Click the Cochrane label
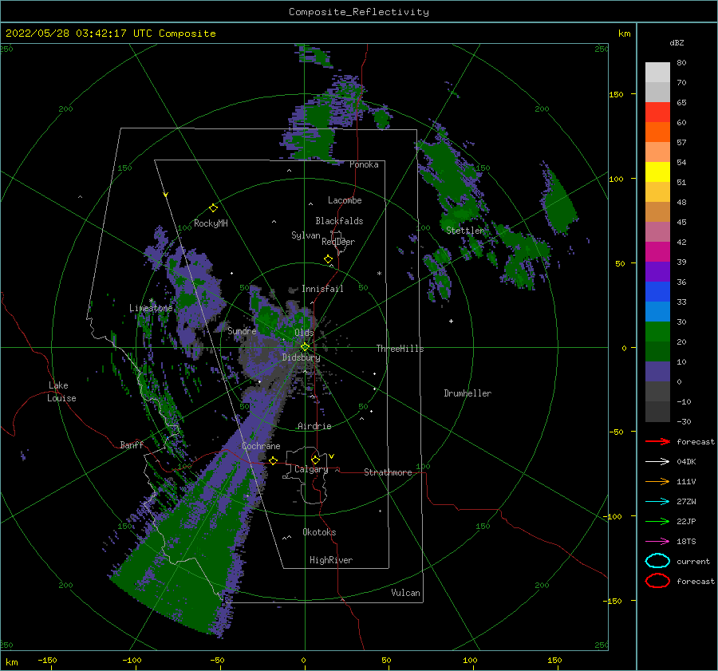The width and height of the screenshot is (718, 671). (261, 446)
